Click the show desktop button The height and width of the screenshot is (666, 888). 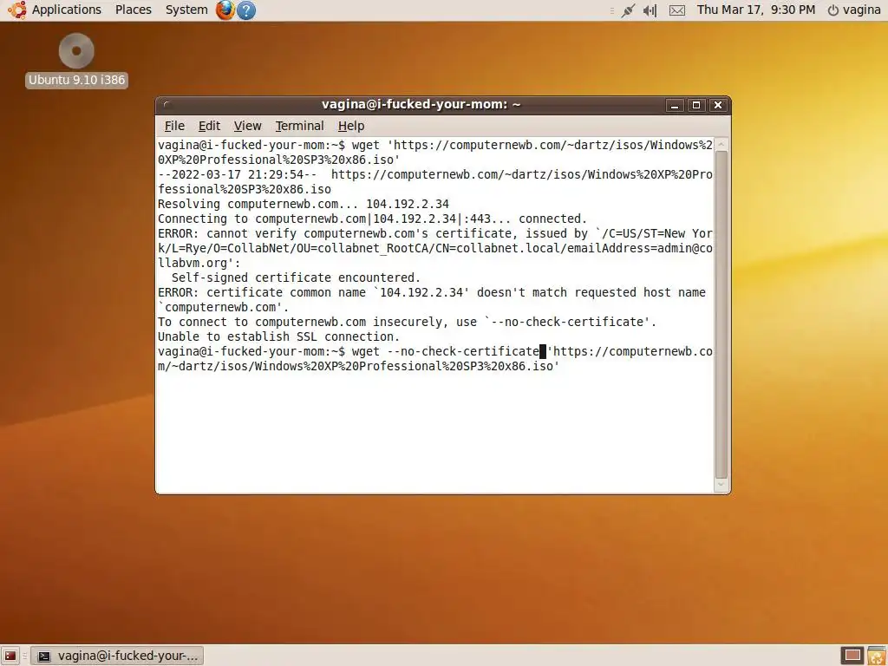10,656
